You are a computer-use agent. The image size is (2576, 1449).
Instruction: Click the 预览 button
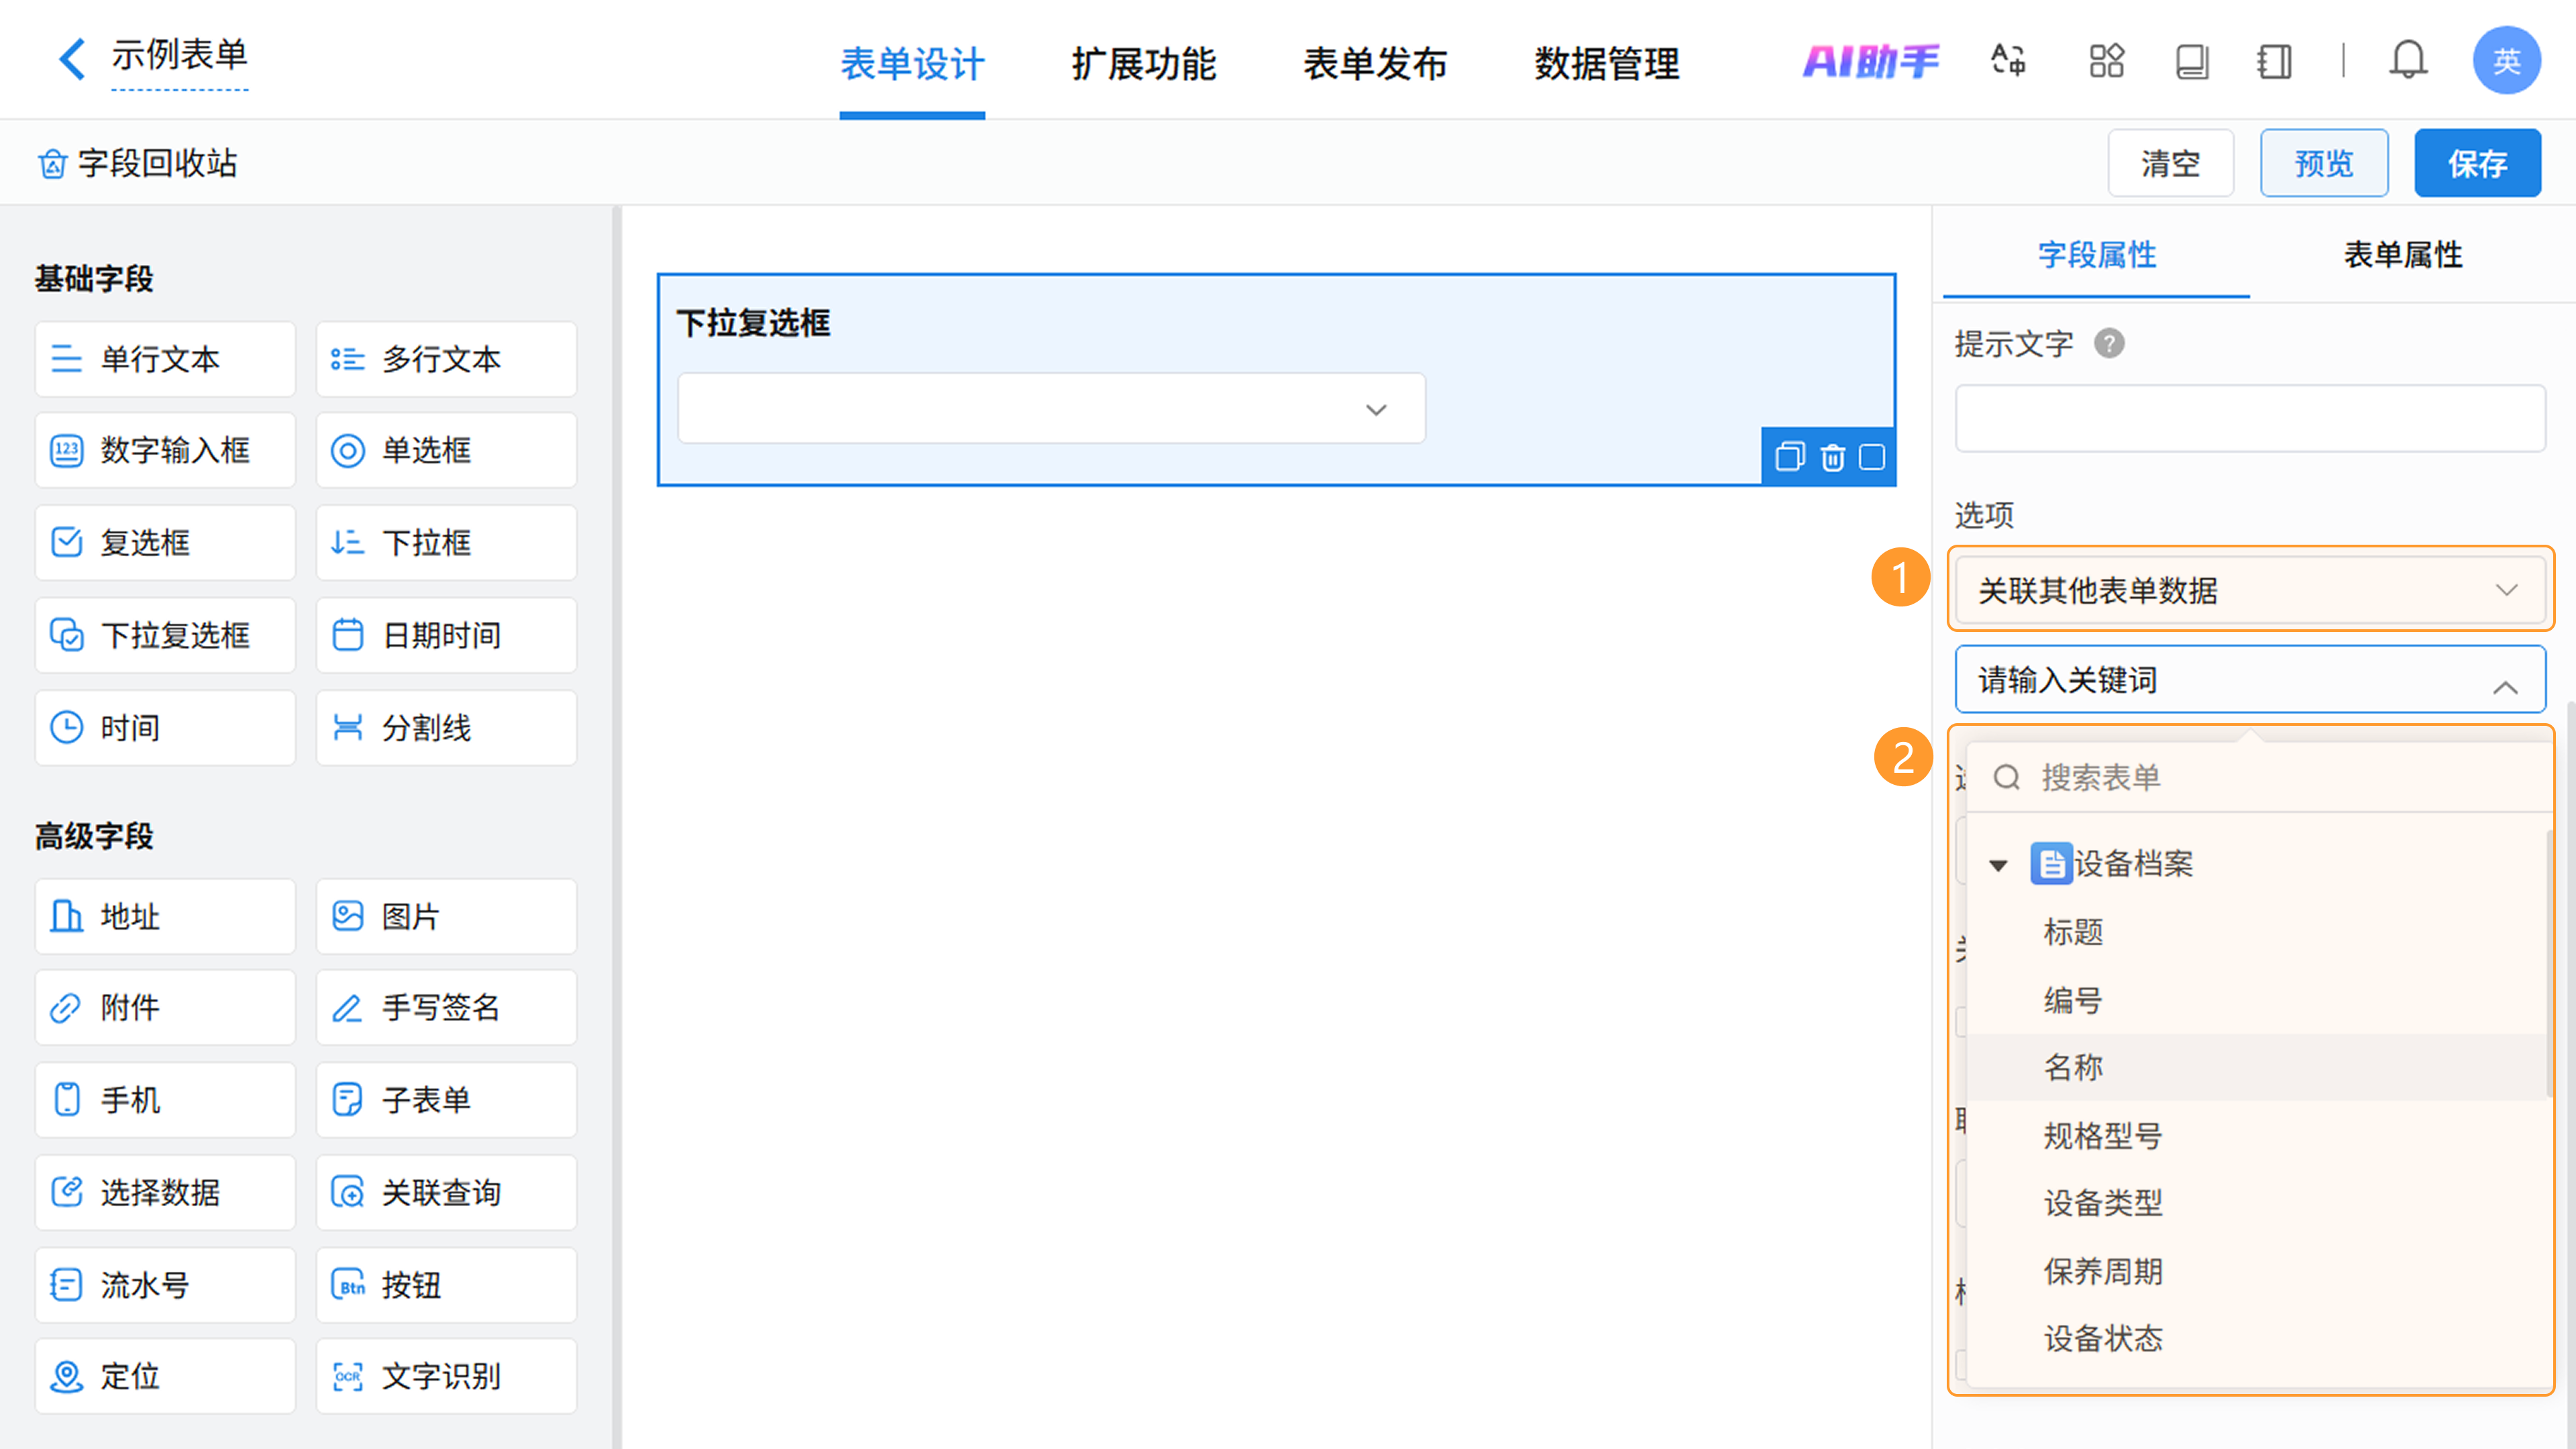(x=2323, y=163)
